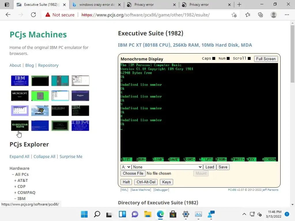Toggle the Caps lock indicator
This screenshot has width=295, height=221.
pyautogui.click(x=213, y=58)
